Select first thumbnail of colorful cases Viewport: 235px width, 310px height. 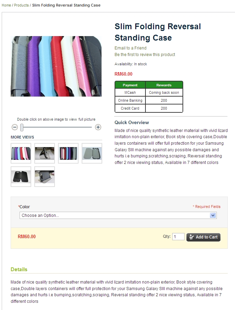21,153
